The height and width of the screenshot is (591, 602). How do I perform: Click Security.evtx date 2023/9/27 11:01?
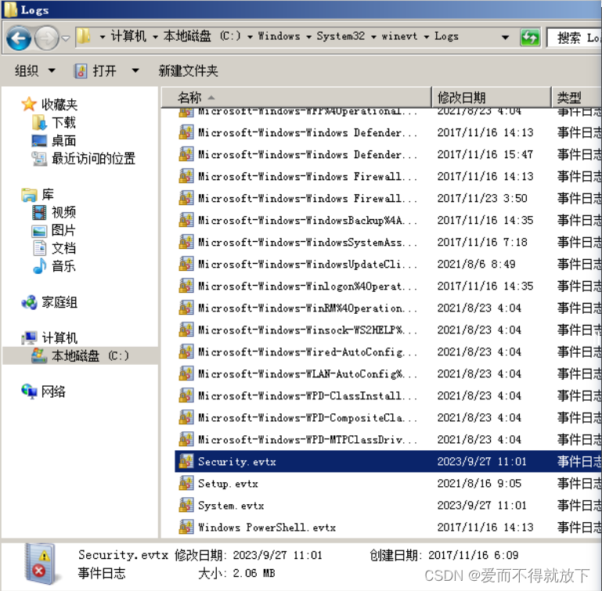(481, 461)
